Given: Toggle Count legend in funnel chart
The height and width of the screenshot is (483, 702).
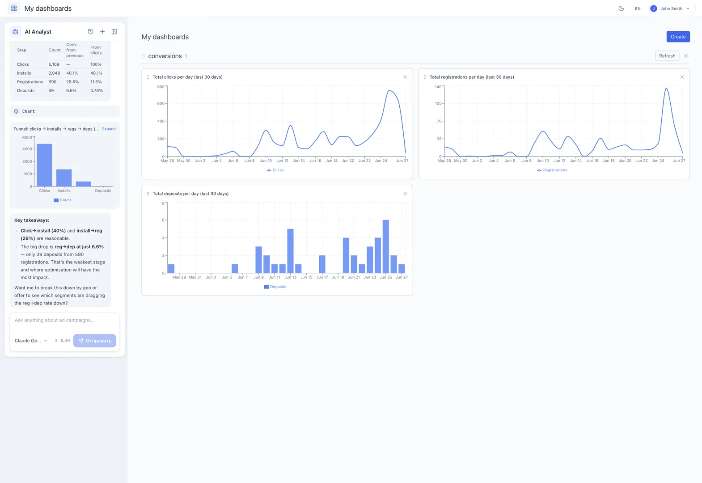Looking at the screenshot, I should pos(62,200).
